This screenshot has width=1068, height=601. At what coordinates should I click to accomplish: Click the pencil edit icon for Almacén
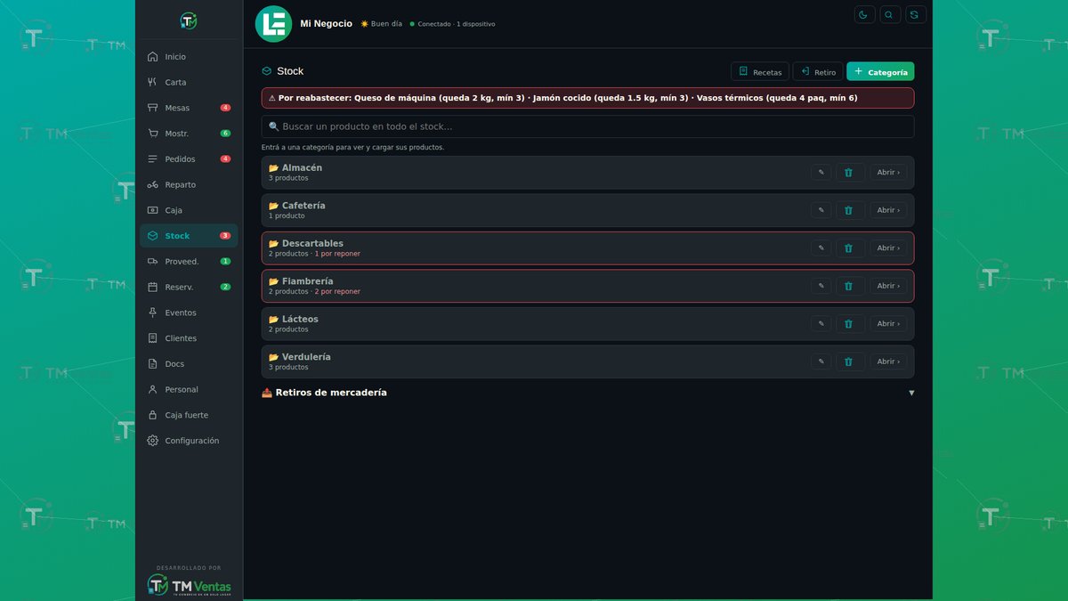coord(821,173)
